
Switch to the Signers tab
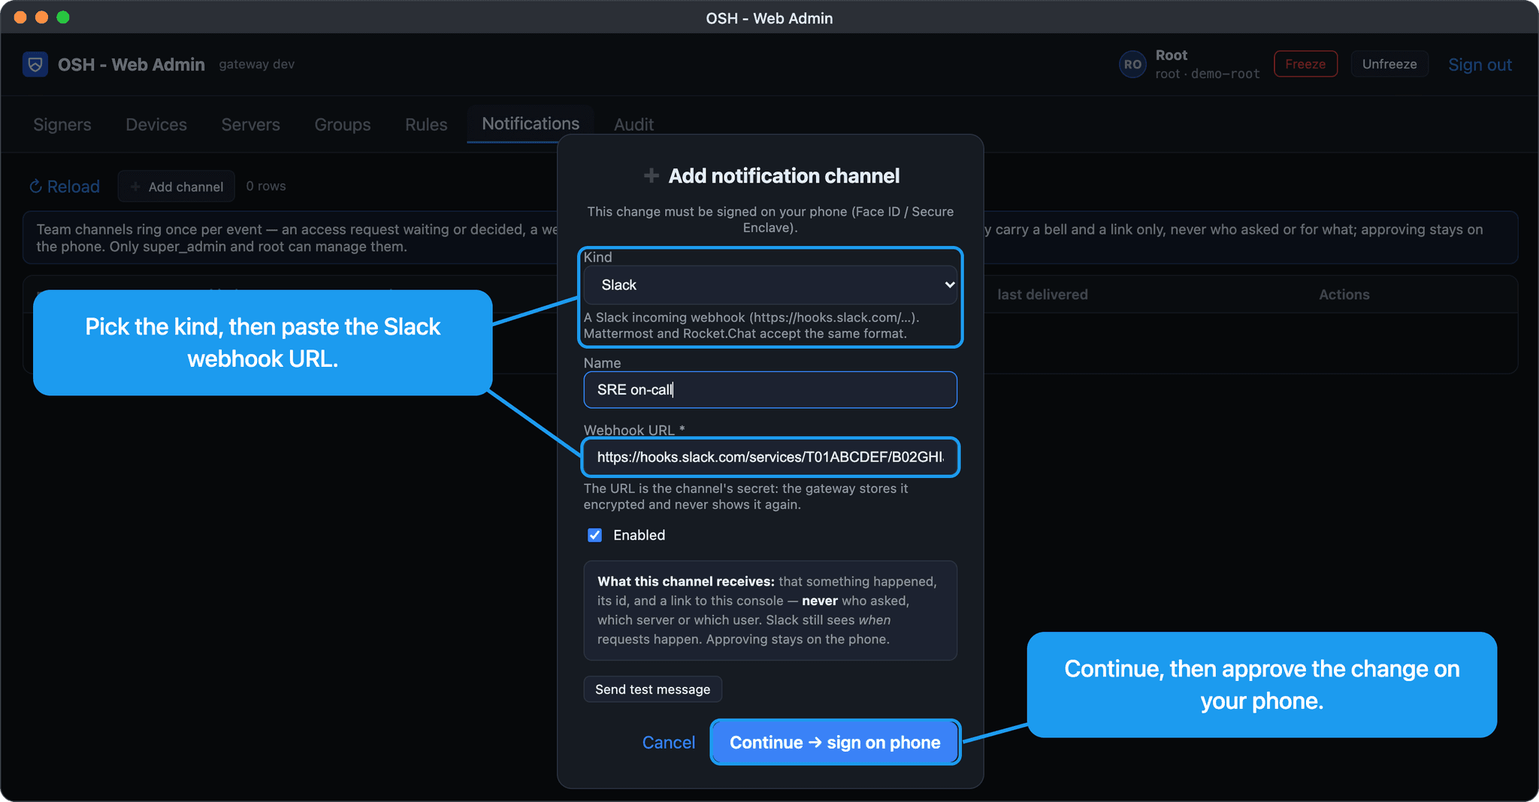point(62,125)
